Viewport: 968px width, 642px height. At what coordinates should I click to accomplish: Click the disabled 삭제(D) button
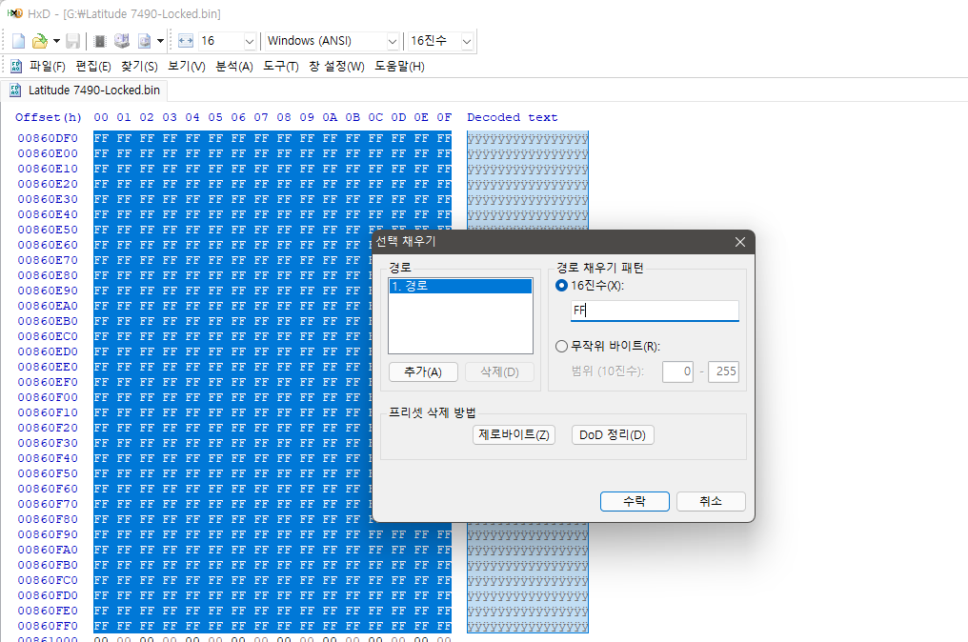click(499, 371)
